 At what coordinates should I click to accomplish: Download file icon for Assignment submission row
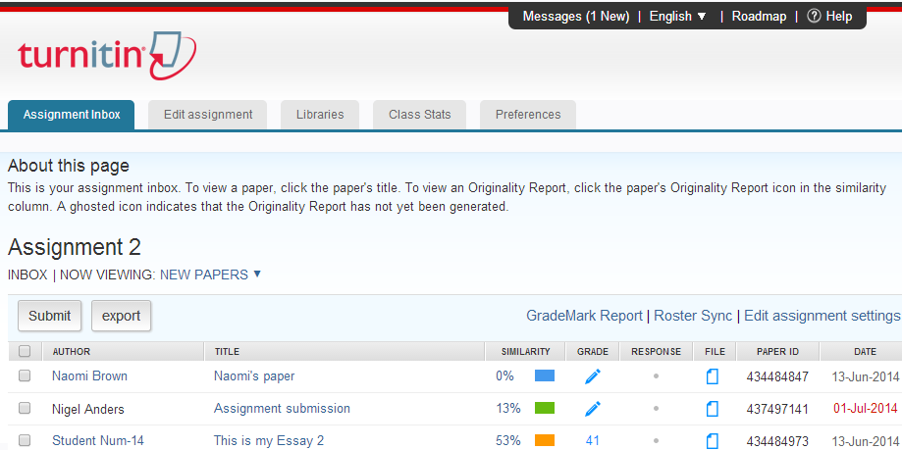point(713,409)
